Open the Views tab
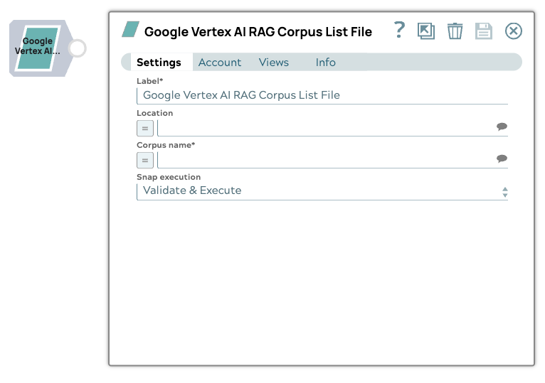This screenshot has height=383, width=545. click(274, 63)
